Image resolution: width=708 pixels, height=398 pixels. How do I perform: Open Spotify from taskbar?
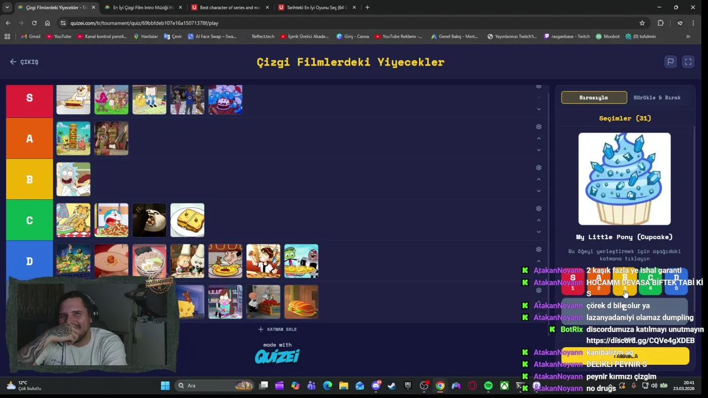(488, 385)
